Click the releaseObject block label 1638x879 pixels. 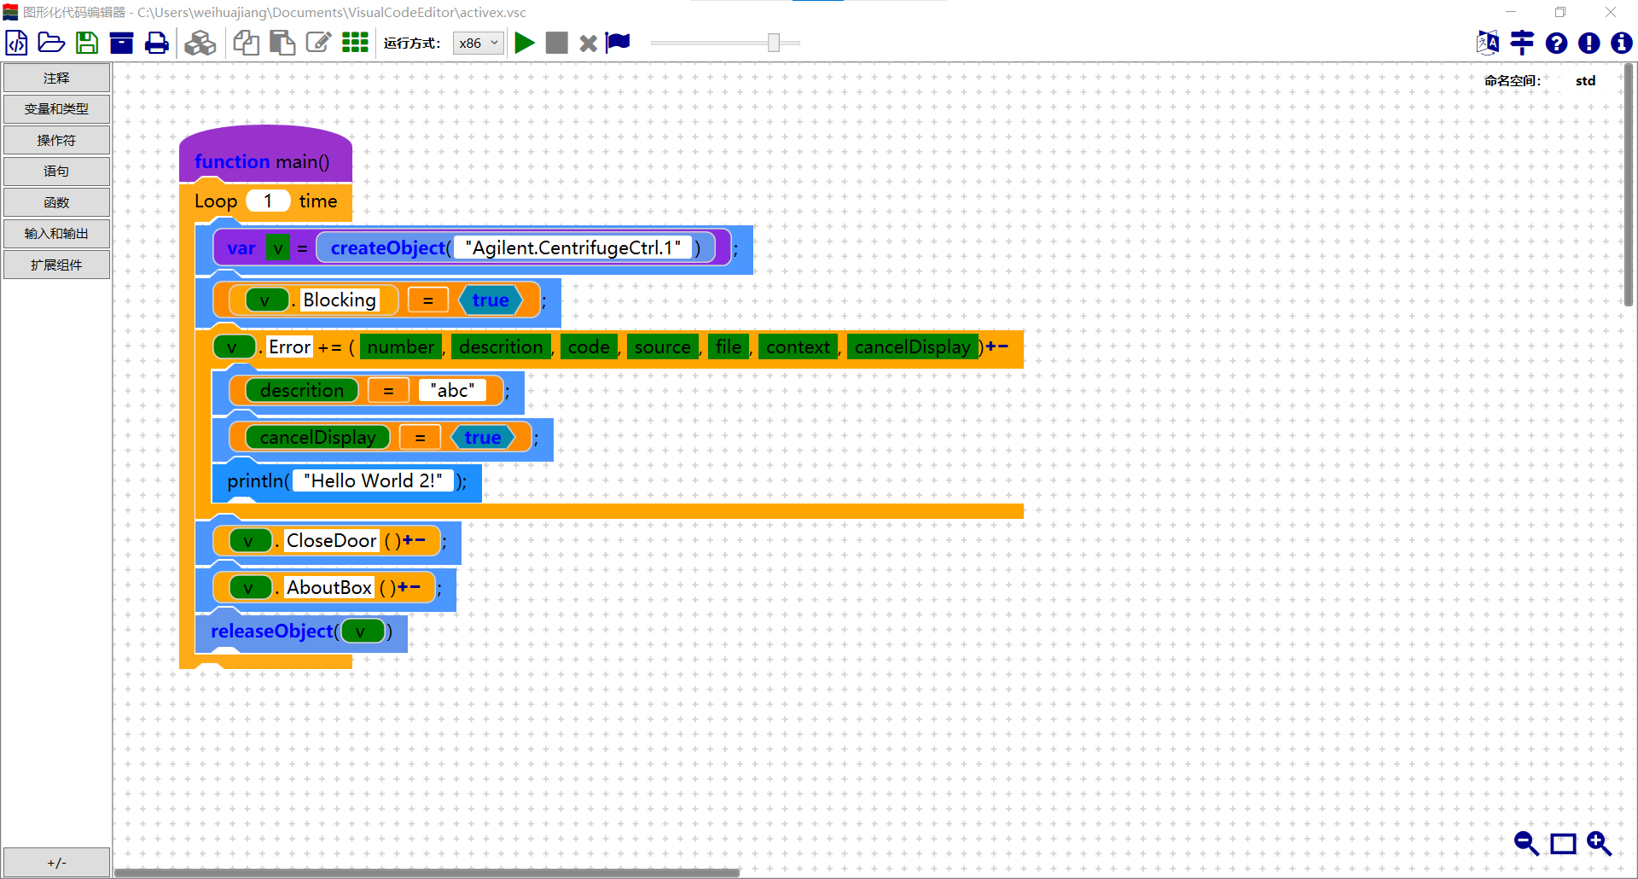pyautogui.click(x=272, y=631)
